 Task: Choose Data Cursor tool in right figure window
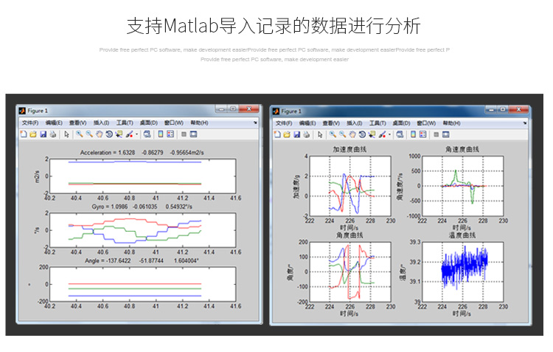point(371,134)
